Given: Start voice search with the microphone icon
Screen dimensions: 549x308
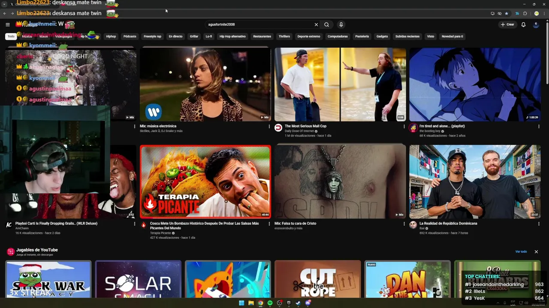Looking at the screenshot, I should [x=341, y=24].
